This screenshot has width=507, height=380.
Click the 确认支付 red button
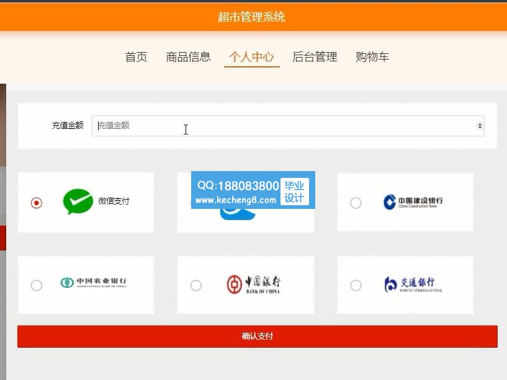(x=258, y=337)
